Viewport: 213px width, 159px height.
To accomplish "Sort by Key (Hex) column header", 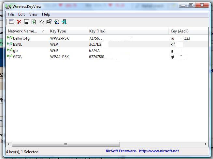I will coord(128,31).
